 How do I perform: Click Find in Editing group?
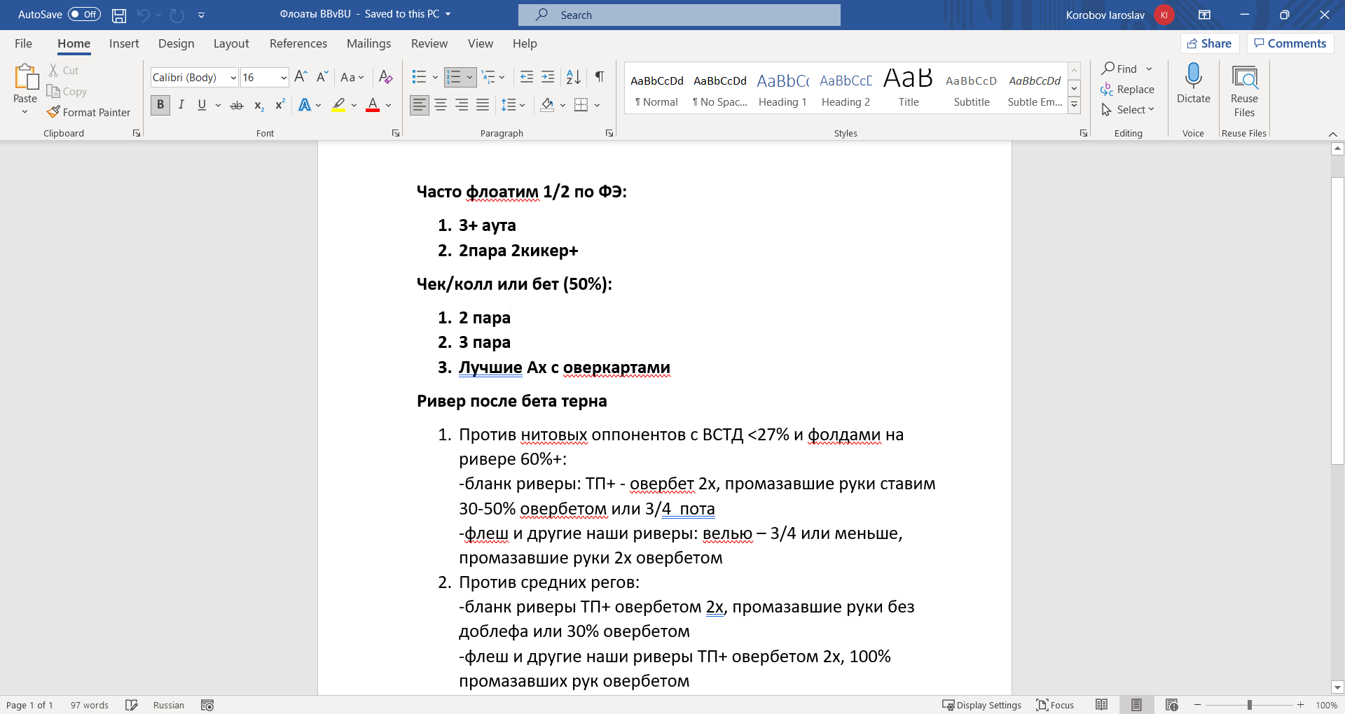[1119, 69]
